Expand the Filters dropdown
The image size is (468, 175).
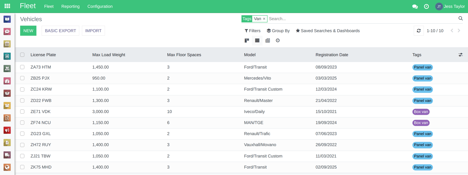(x=253, y=31)
